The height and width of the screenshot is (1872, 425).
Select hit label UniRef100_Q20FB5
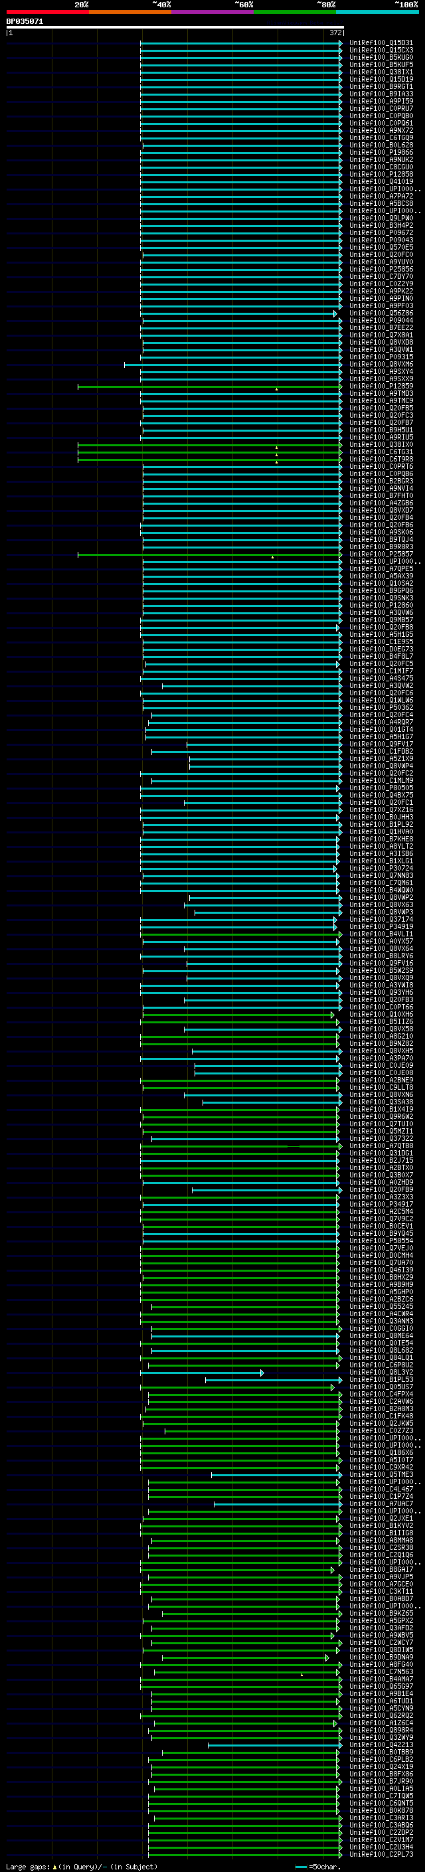click(x=381, y=408)
